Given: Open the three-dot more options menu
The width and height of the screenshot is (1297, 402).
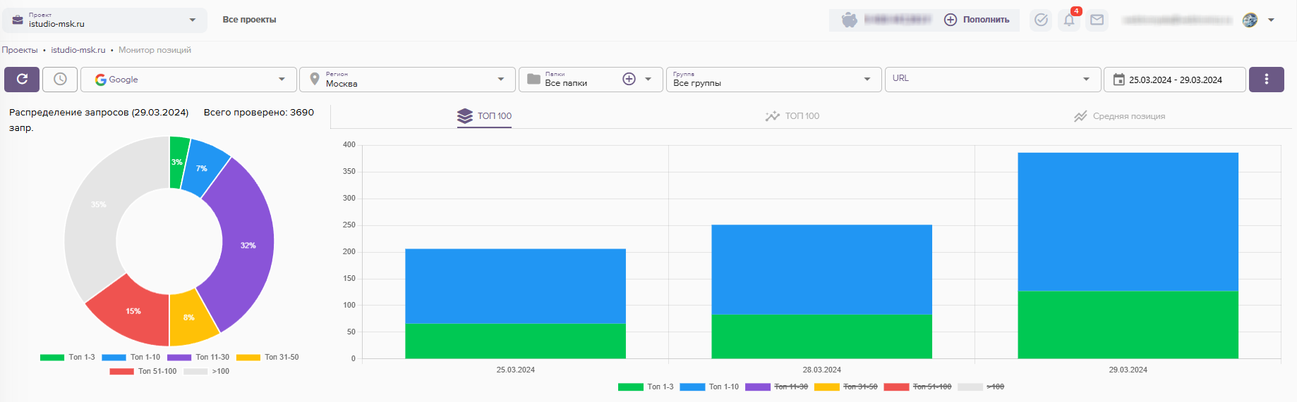Looking at the screenshot, I should click(x=1266, y=80).
